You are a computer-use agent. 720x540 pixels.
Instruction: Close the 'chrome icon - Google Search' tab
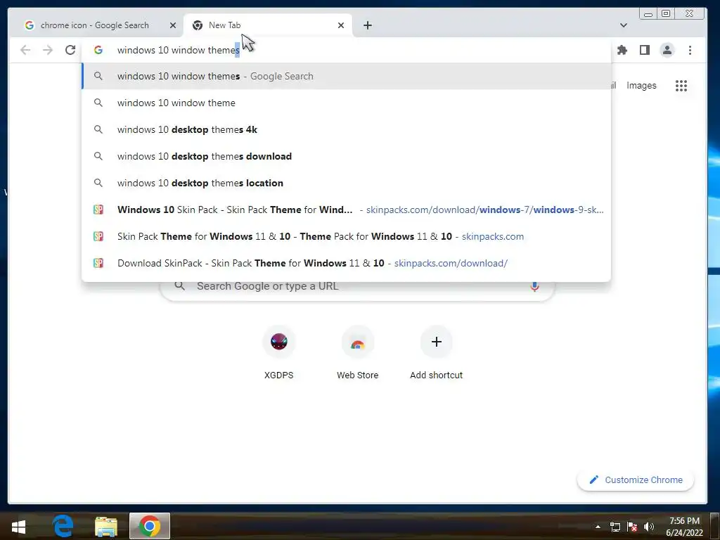tap(173, 25)
